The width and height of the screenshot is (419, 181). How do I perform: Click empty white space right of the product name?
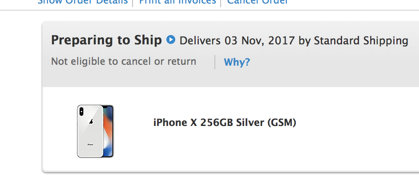356,129
